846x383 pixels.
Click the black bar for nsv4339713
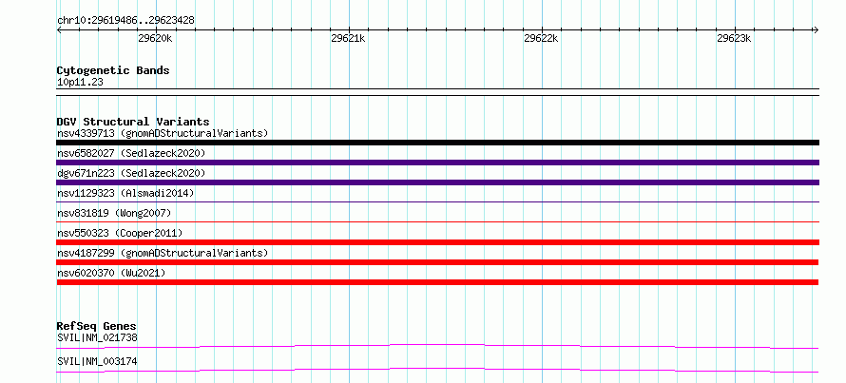[x=437, y=143]
